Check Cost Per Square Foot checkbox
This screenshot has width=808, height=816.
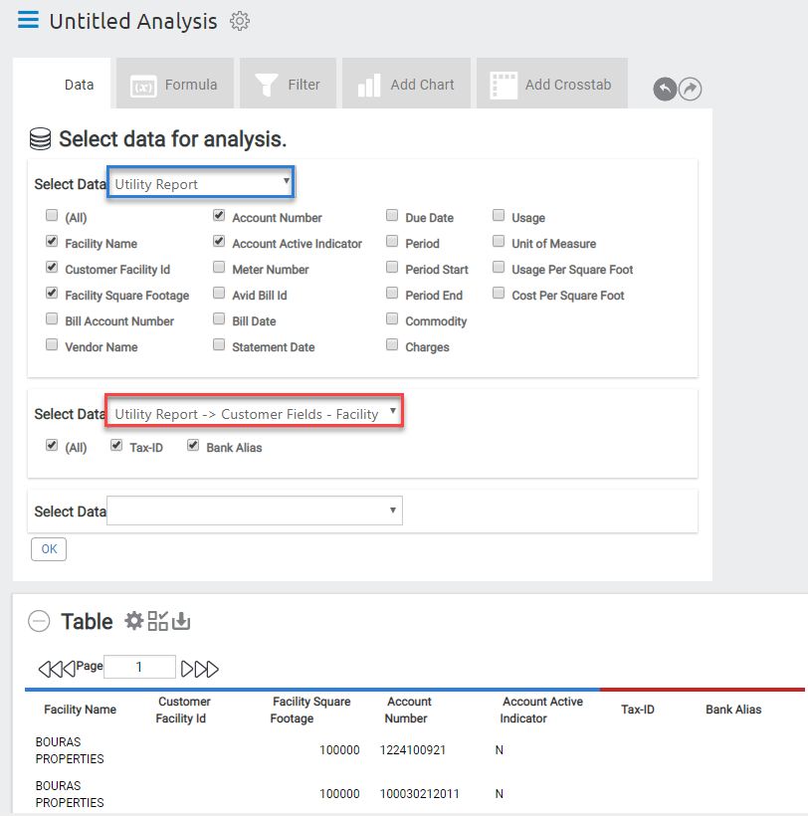499,293
